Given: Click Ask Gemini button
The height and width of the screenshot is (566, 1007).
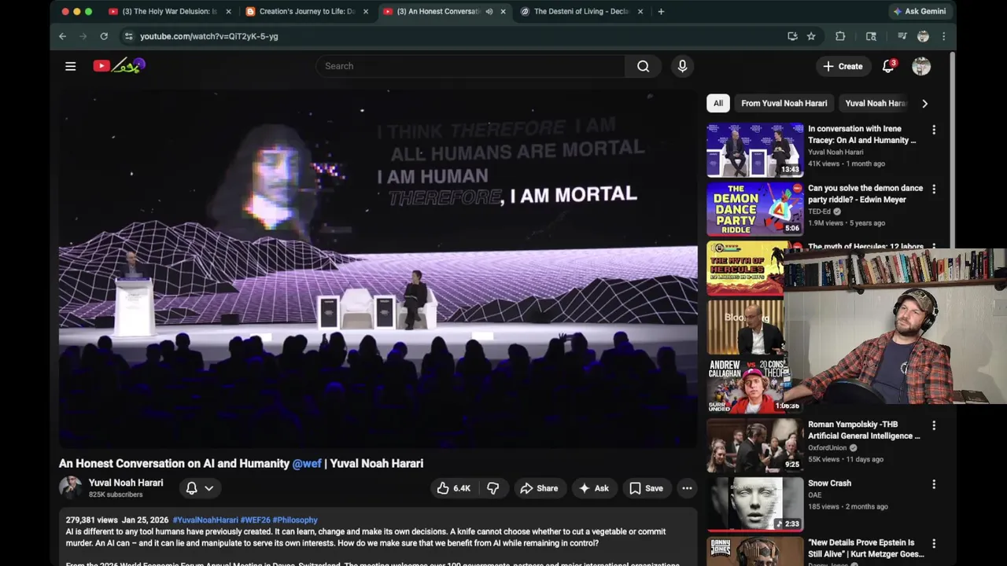Looking at the screenshot, I should pos(920,12).
